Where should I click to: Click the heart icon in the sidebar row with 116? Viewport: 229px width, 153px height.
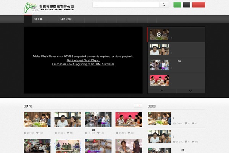point(193,142)
